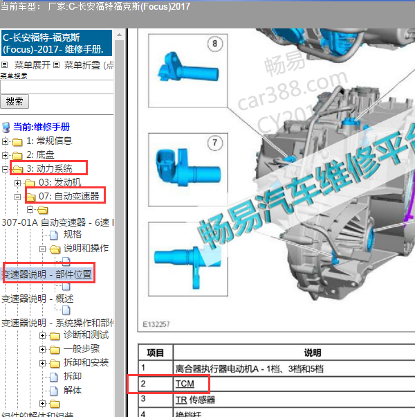
Task: Select 2: 底盘 in the tree
Action: (x=40, y=154)
